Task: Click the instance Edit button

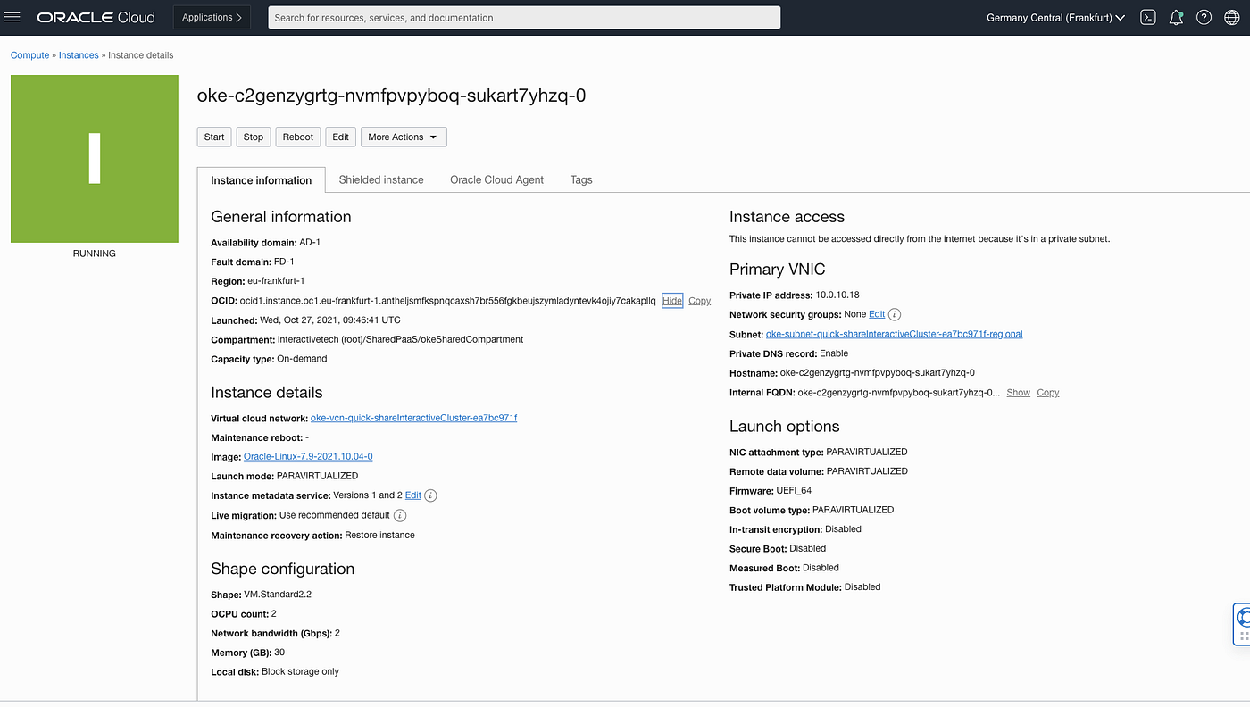Action: pos(341,137)
